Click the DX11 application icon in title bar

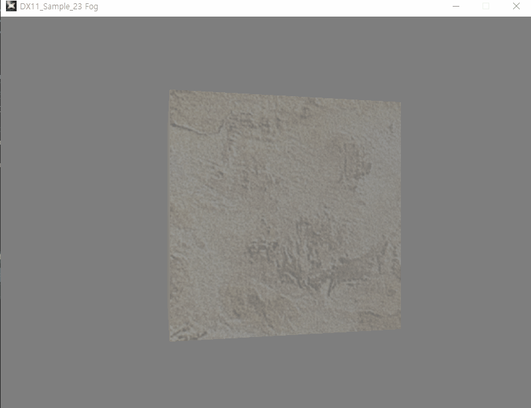11,6
